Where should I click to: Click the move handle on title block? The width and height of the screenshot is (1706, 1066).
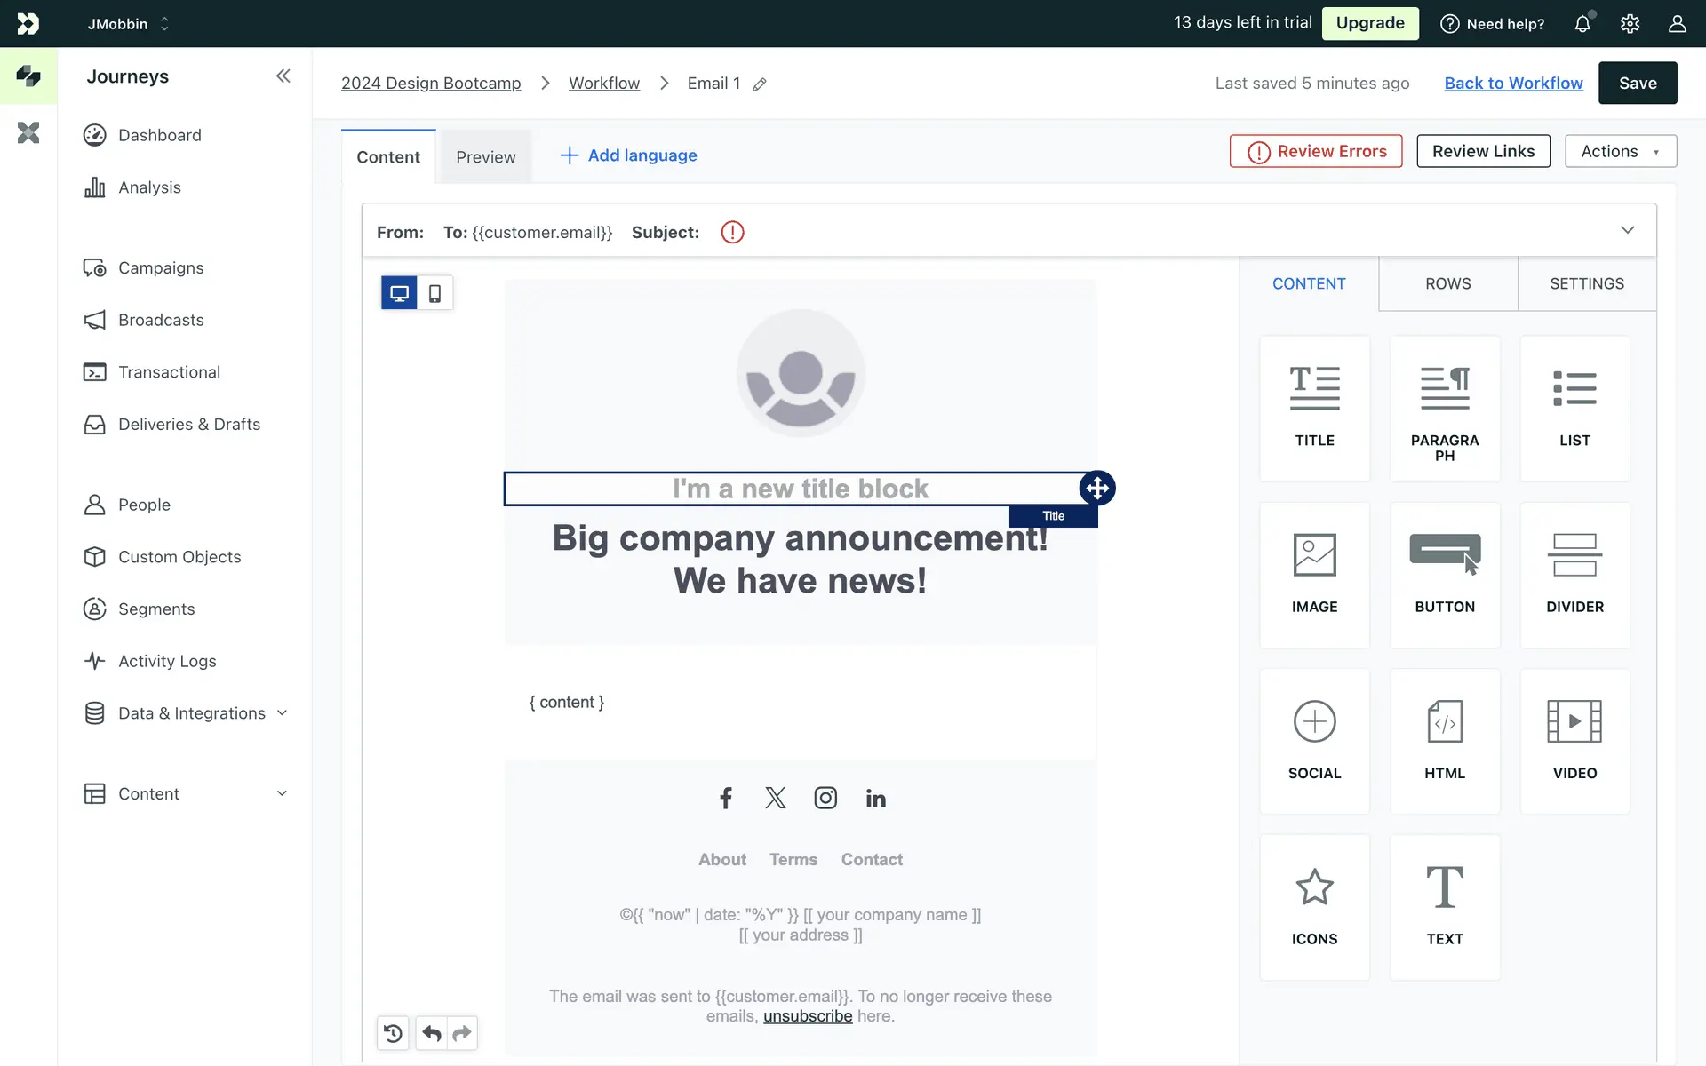pos(1097,488)
